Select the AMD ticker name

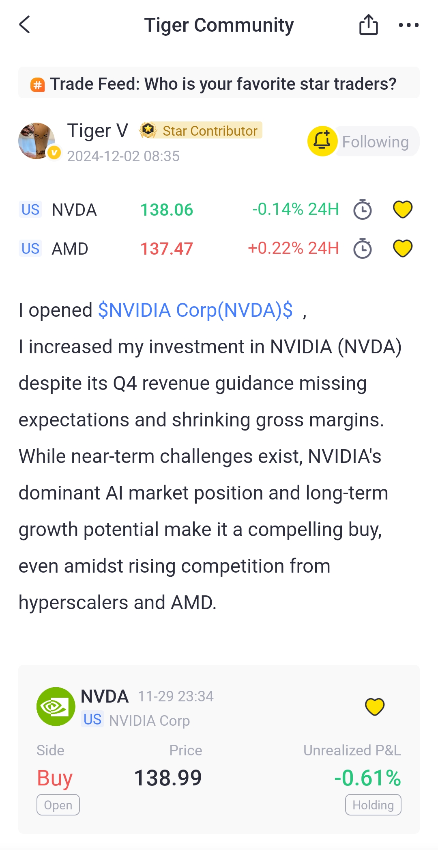70,249
